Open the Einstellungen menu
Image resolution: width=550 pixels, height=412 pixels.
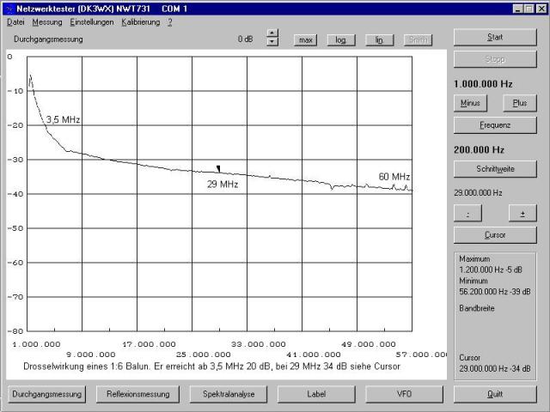[92, 22]
